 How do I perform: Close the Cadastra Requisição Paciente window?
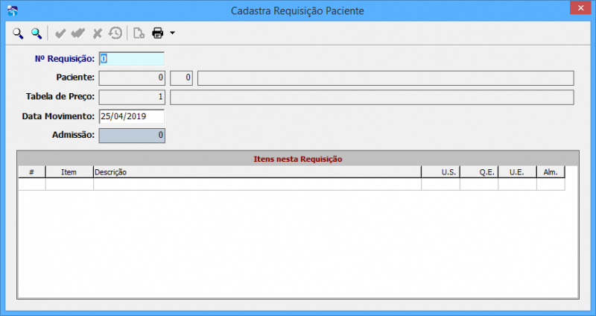[x=580, y=7]
